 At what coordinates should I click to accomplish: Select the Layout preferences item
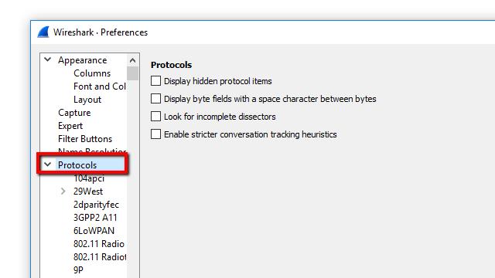[x=87, y=100]
